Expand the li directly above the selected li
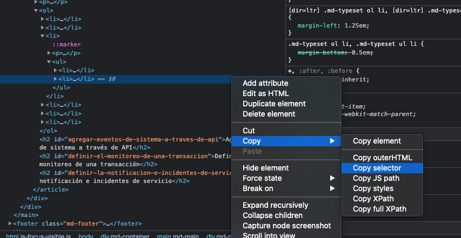This screenshot has width=461, height=238. point(55,71)
